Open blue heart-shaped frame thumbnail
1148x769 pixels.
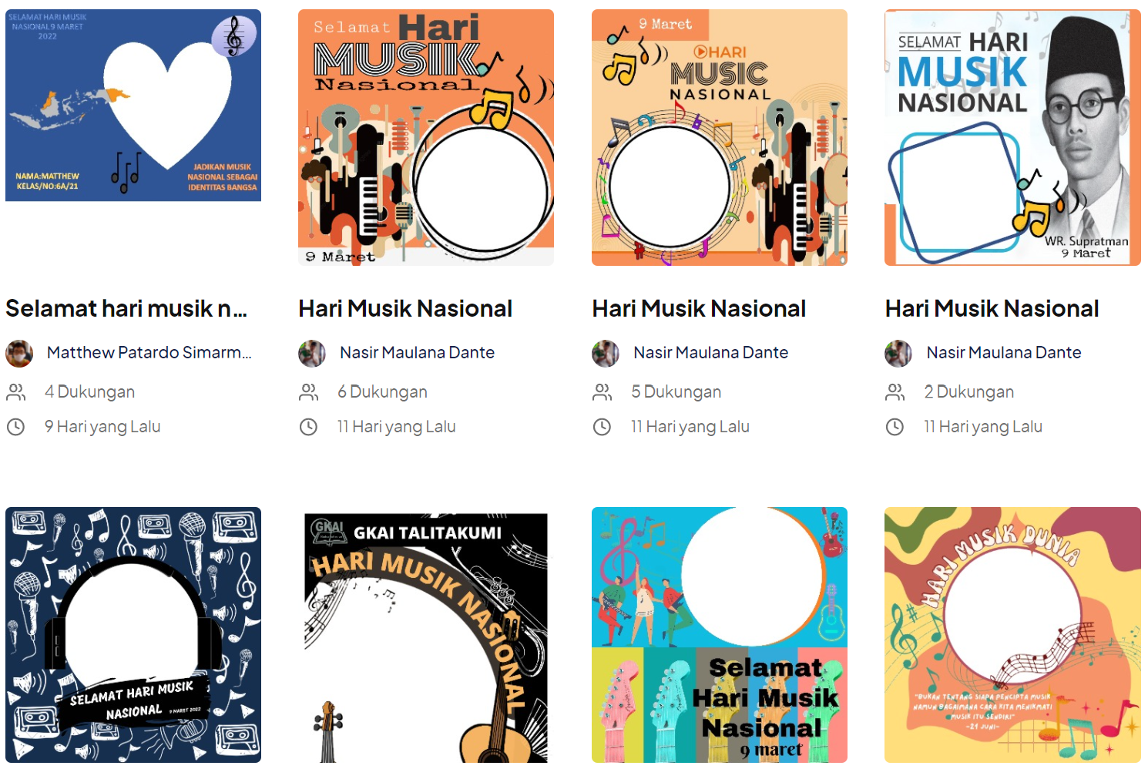[133, 106]
